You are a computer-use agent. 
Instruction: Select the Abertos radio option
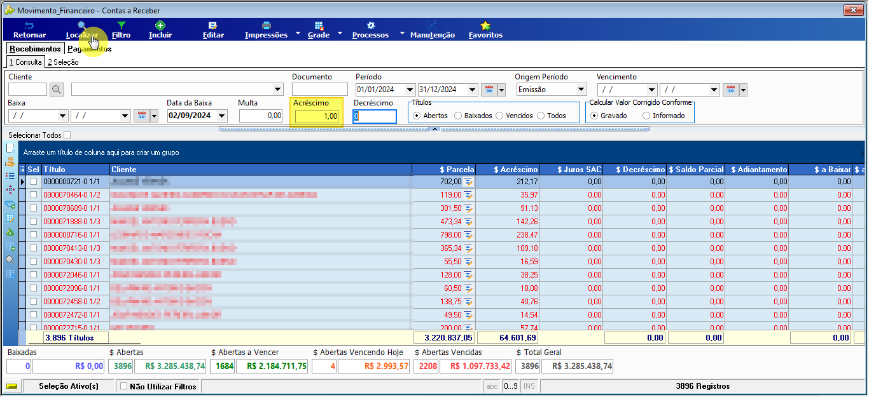coord(417,116)
